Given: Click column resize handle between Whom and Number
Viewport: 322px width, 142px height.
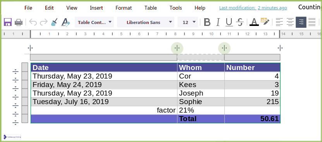Looking at the screenshot, I should click(224, 48).
